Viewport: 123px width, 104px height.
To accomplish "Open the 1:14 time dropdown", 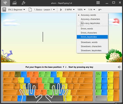I will [92, 10].
